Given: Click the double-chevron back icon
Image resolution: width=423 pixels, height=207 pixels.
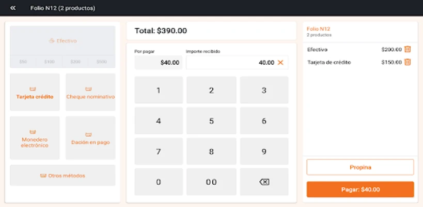Looking at the screenshot, I should coord(13,8).
